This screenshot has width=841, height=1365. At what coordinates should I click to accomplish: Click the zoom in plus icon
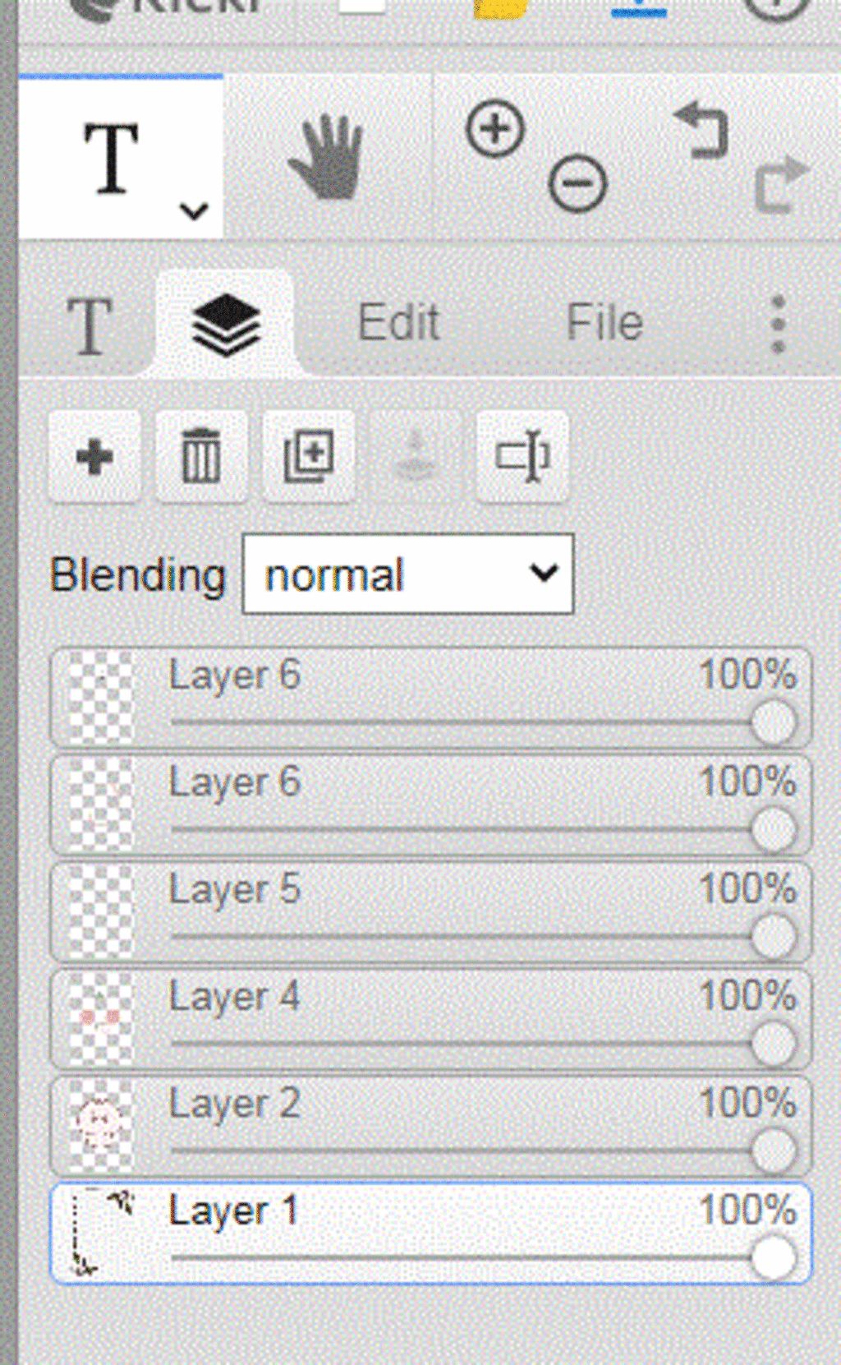coord(494,129)
